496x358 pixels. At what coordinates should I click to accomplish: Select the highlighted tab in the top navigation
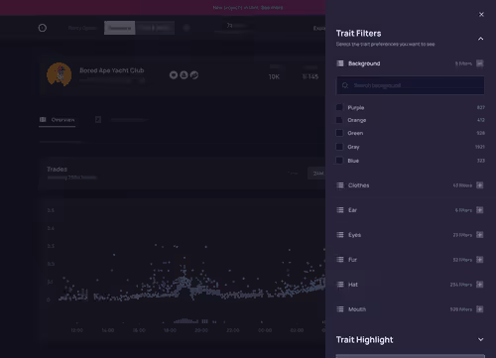click(x=120, y=28)
